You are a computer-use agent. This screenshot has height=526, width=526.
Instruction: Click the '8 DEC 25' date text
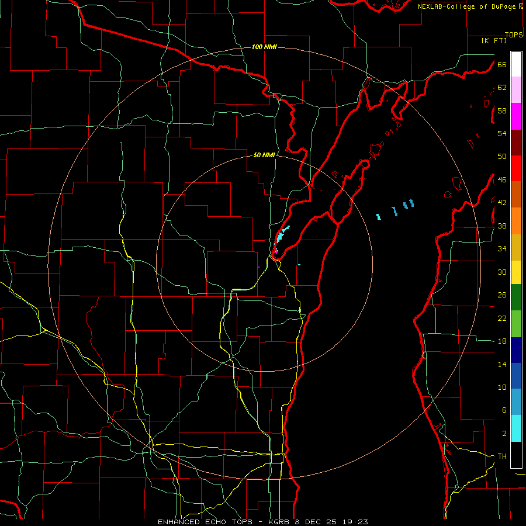coord(317,522)
